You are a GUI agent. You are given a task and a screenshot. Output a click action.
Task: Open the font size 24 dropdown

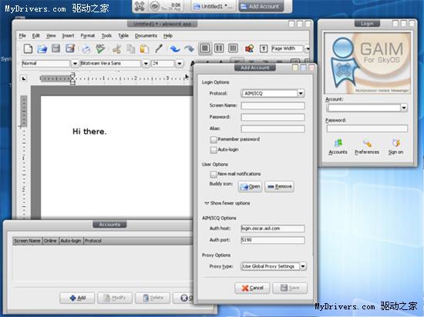point(180,64)
